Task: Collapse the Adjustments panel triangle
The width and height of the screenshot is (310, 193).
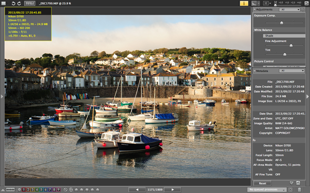Action: coord(255,9)
